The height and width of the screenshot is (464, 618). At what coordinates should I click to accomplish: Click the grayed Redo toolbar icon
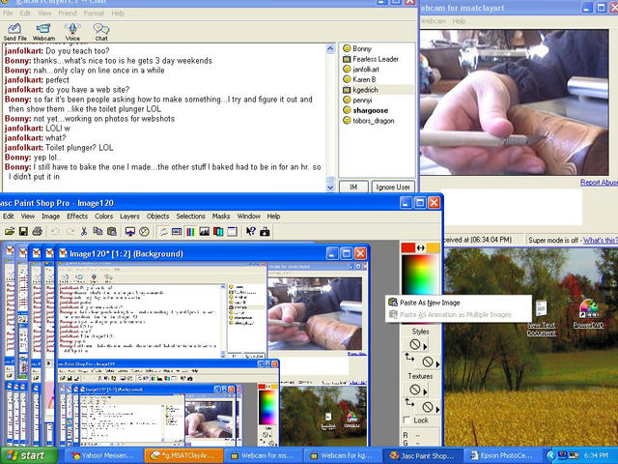pyautogui.click(x=70, y=232)
